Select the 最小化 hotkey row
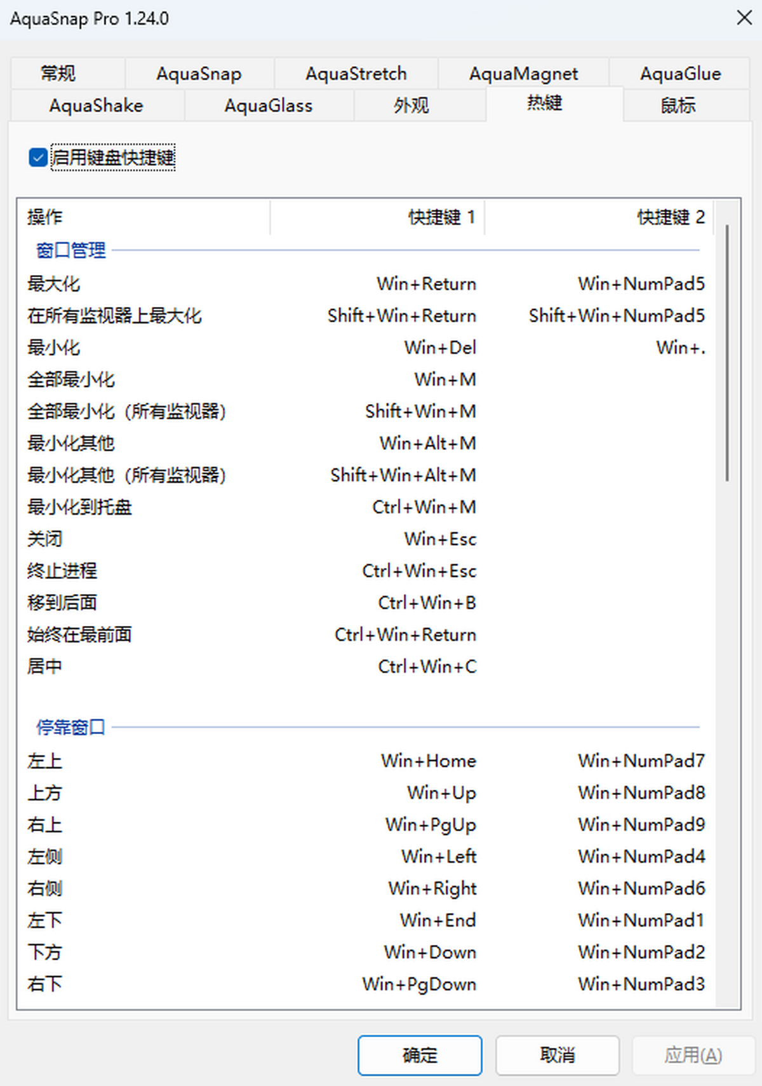The width and height of the screenshot is (762, 1086). click(366, 348)
